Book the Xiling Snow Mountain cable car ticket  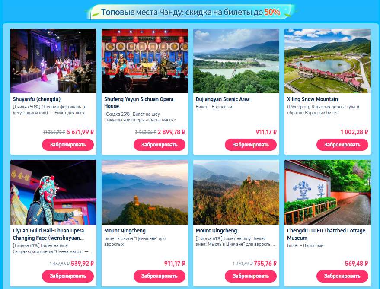pos(342,145)
